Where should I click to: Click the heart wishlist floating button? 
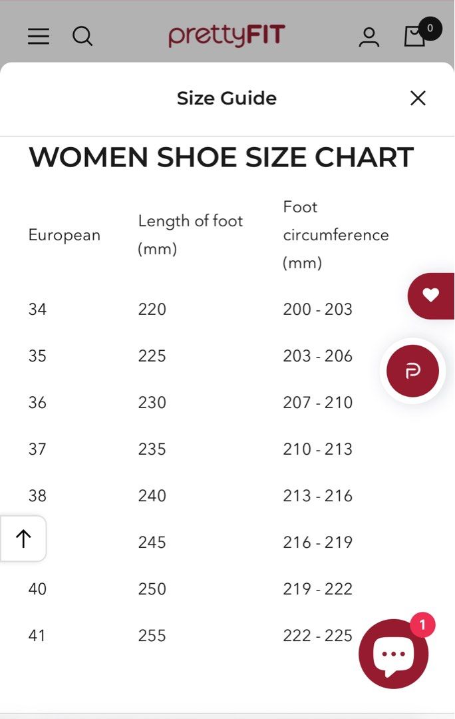click(430, 296)
